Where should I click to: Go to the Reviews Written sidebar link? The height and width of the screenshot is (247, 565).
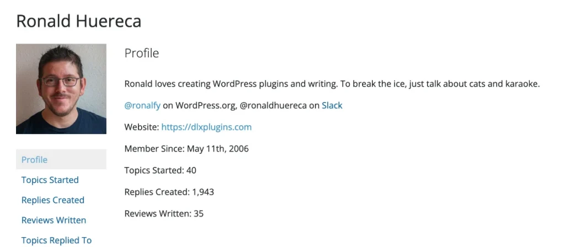tap(54, 220)
